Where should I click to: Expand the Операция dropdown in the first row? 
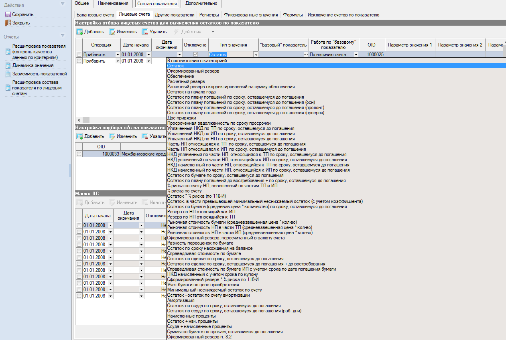click(118, 55)
